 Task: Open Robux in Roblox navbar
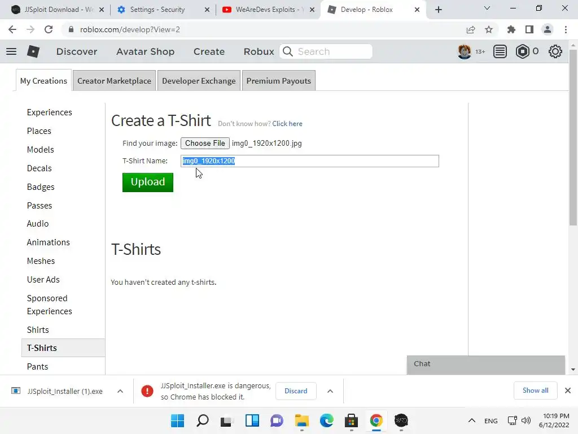pos(259,51)
